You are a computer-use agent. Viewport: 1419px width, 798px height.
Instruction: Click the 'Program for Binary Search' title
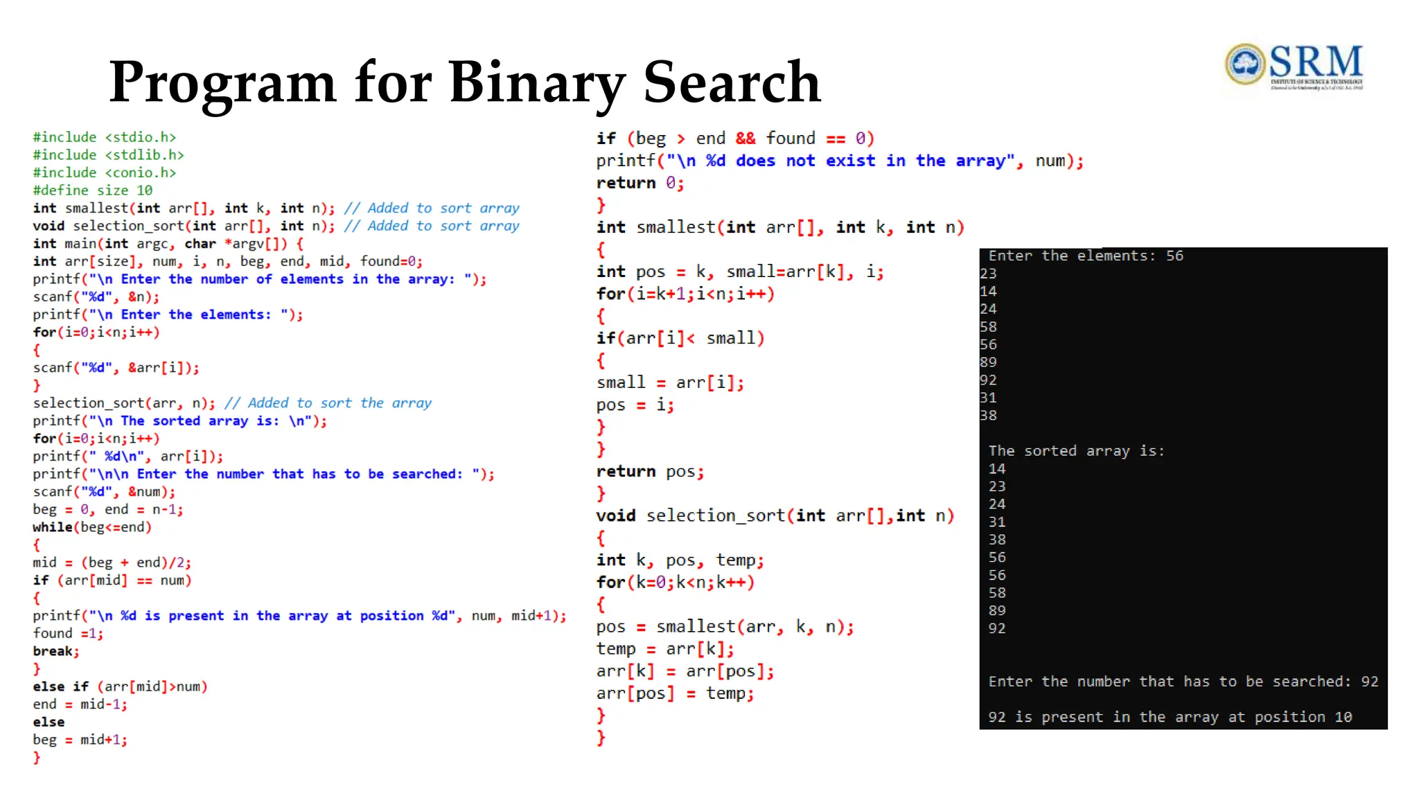[464, 82]
